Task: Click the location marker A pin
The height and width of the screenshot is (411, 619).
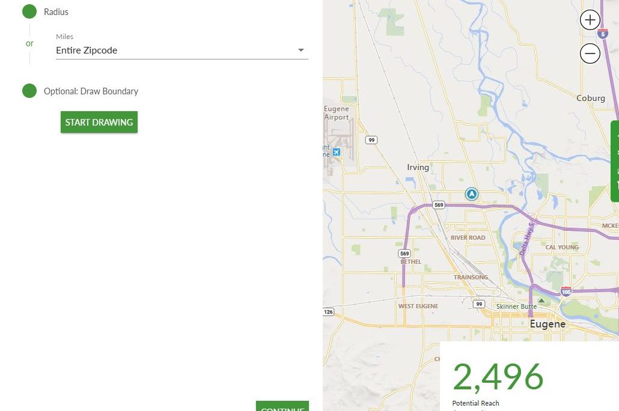Action: (471, 194)
